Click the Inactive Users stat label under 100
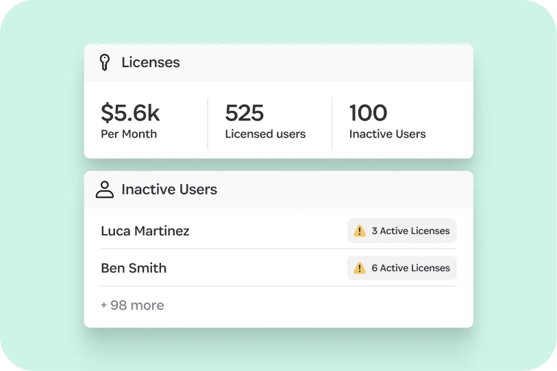The image size is (557, 371). (388, 134)
